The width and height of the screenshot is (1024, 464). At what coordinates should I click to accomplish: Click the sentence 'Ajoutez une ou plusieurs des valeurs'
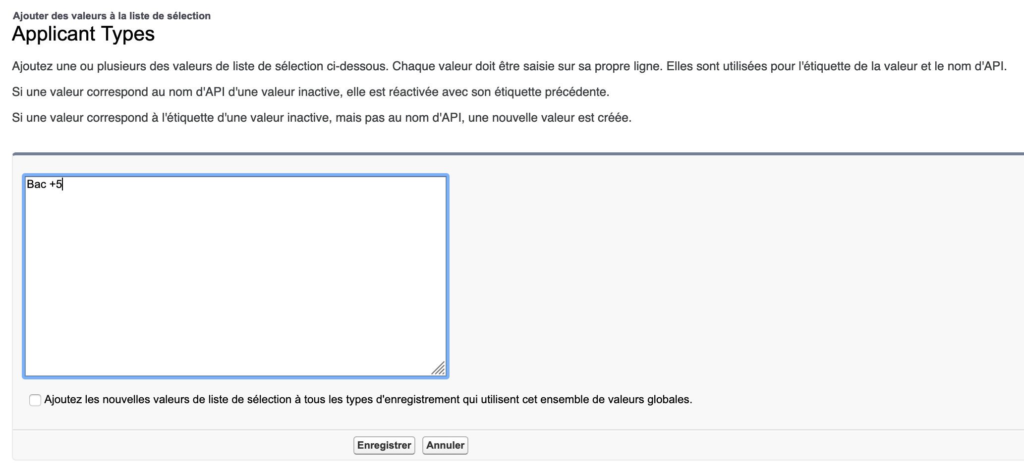[198, 66]
